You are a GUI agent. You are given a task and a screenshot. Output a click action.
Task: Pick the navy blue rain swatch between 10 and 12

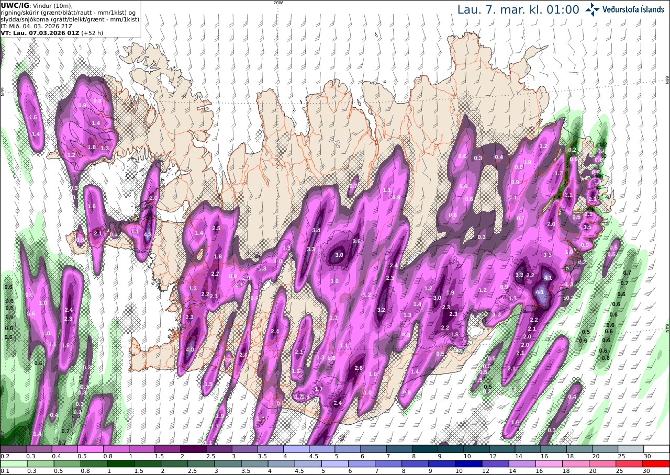click(x=468, y=463)
